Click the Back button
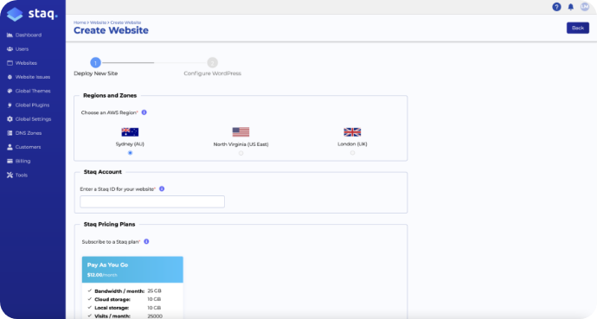597x319 pixels. [578, 28]
